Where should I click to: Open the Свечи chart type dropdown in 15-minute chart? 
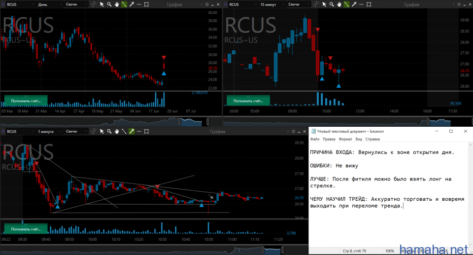[x=298, y=4]
